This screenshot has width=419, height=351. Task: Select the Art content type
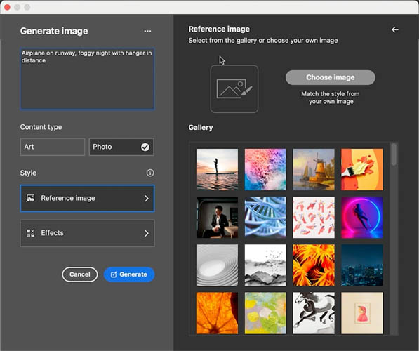(x=53, y=147)
